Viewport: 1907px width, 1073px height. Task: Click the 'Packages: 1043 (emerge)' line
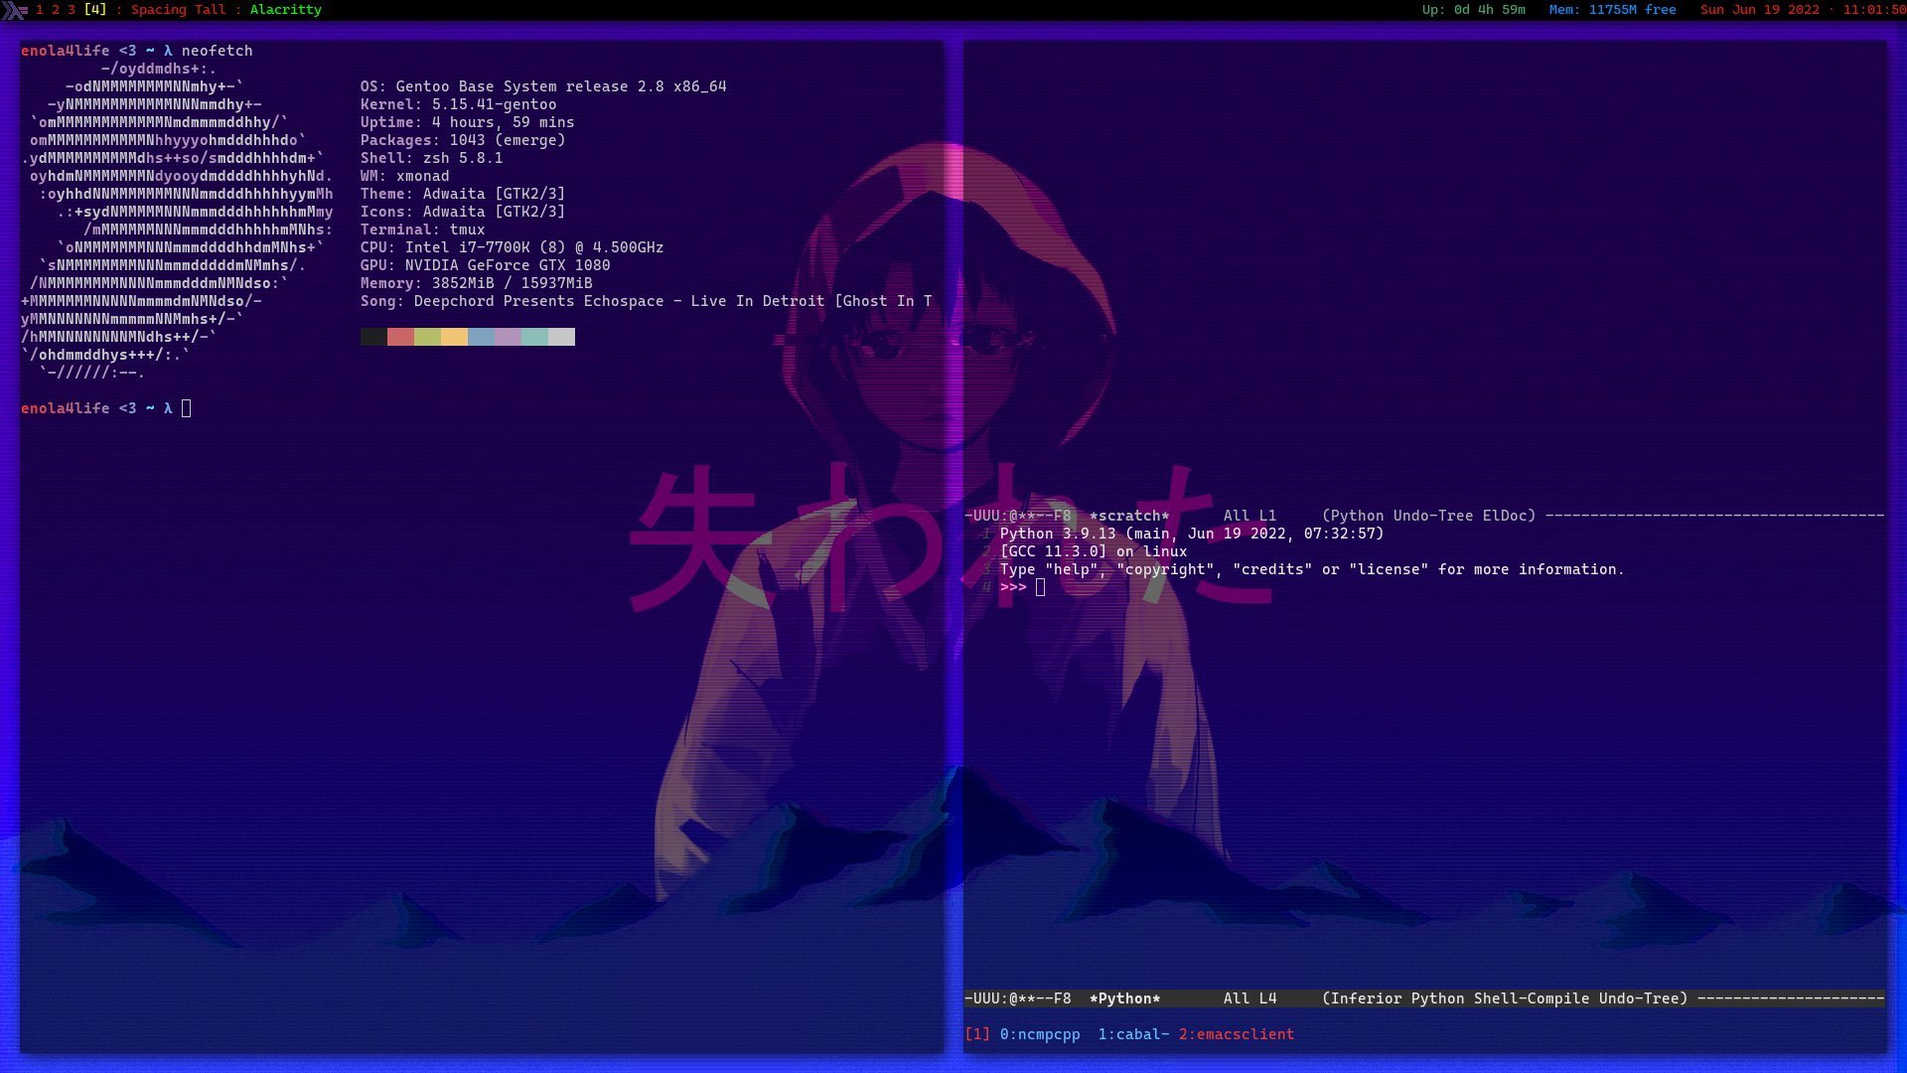click(463, 140)
